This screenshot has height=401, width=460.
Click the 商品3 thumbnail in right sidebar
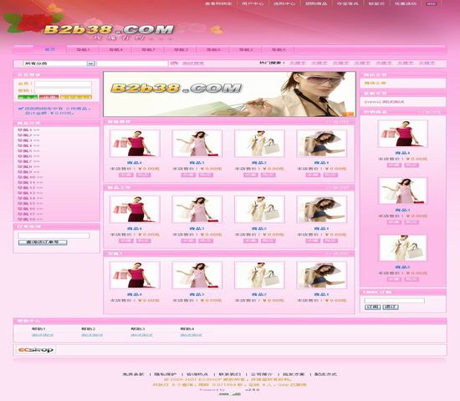pyautogui.click(x=403, y=190)
